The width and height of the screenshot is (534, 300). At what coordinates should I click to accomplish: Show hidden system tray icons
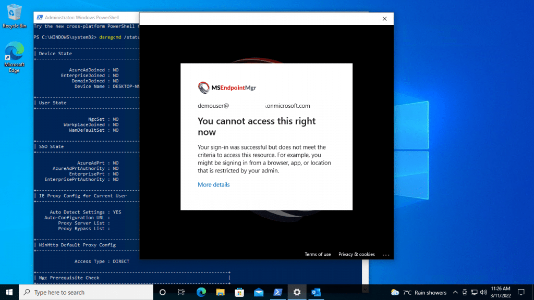pos(455,292)
